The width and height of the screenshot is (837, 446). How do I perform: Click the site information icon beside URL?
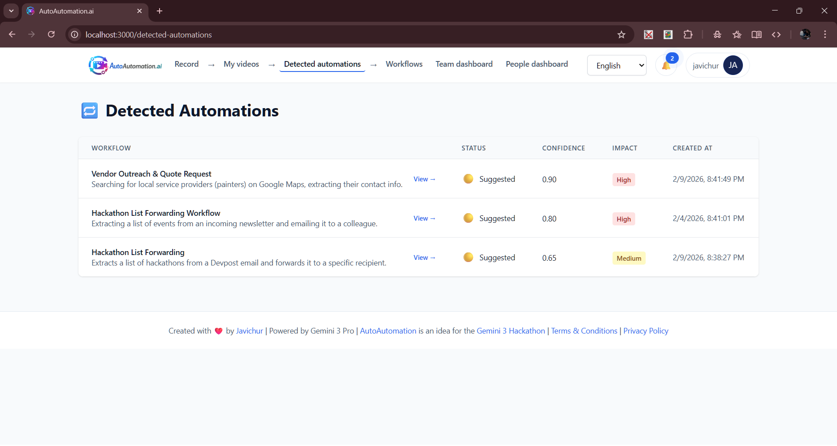click(x=75, y=34)
